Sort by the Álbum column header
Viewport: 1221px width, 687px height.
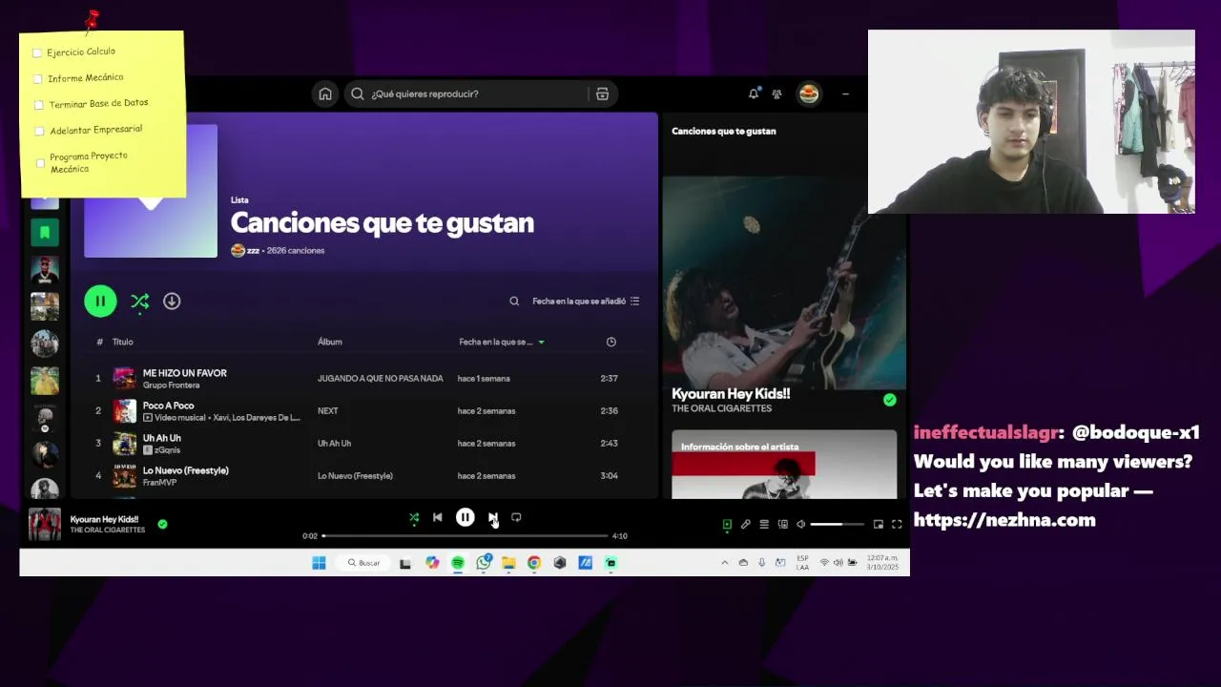330,342
